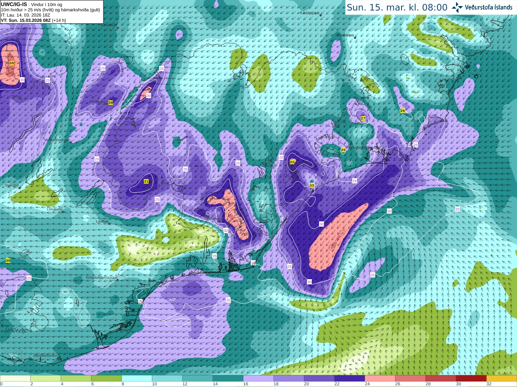The width and height of the screenshot is (517, 387).
Task: Click the light pink 24–26 legend swatch
Action: pyautogui.click(x=380, y=379)
